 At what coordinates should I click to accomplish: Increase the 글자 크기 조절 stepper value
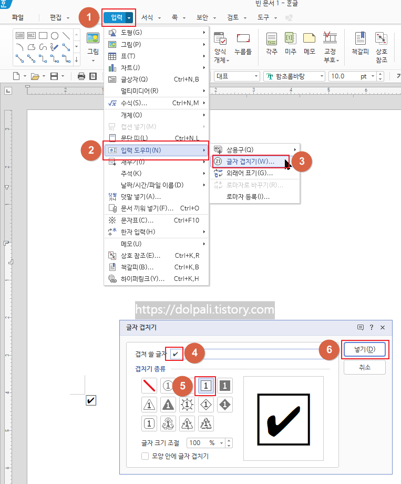pos(229,441)
